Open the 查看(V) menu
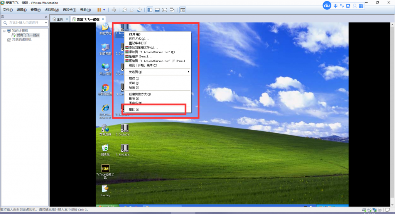The width and height of the screenshot is (395, 214). [35, 10]
